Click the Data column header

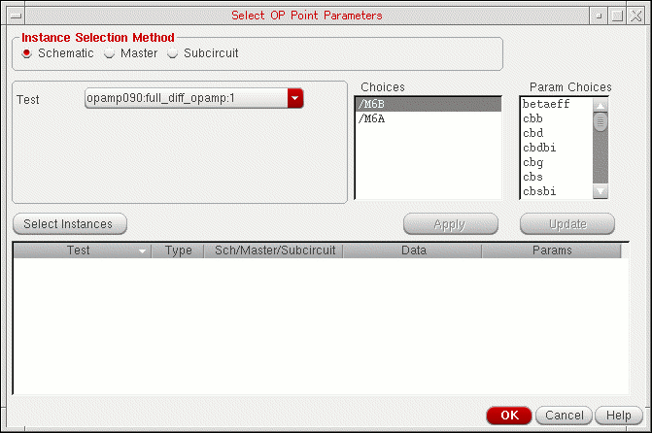coord(413,250)
